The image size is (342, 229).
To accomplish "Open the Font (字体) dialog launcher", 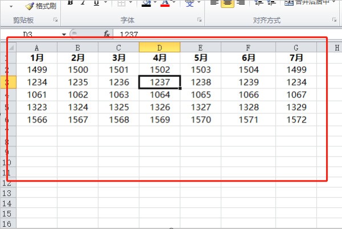I will click(199, 20).
